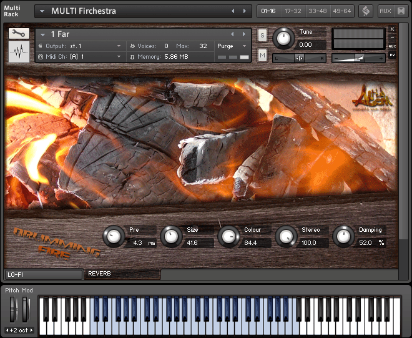
Task: Open the 1 Far instrument dropdown
Action: pos(43,34)
